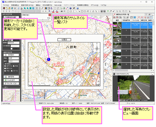The height and width of the screenshot is (127, 156).
Task: Toggle the スケール checkbox
Action: coord(12,71)
